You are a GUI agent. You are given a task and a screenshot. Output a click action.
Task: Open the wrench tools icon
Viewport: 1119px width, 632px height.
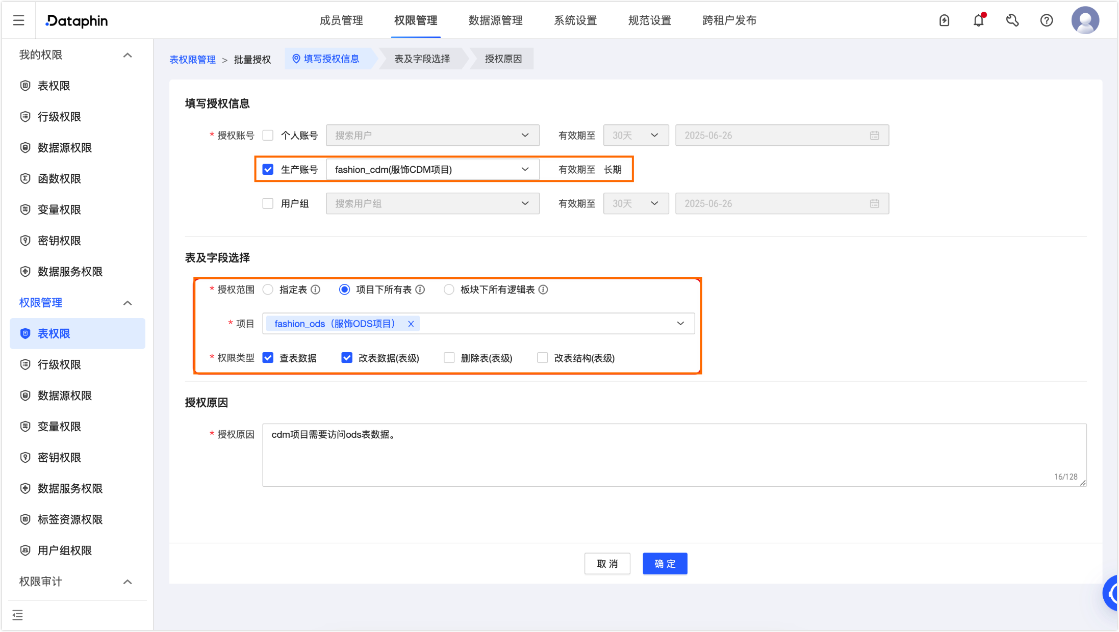click(1012, 20)
